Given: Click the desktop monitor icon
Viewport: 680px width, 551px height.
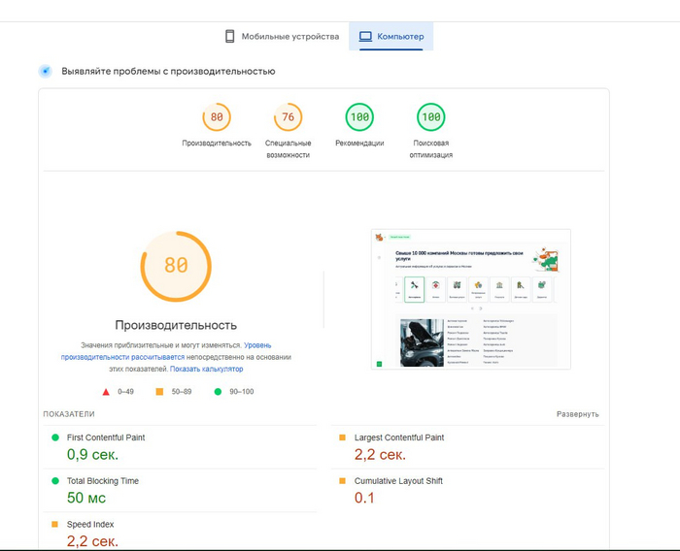Looking at the screenshot, I should pyautogui.click(x=365, y=37).
